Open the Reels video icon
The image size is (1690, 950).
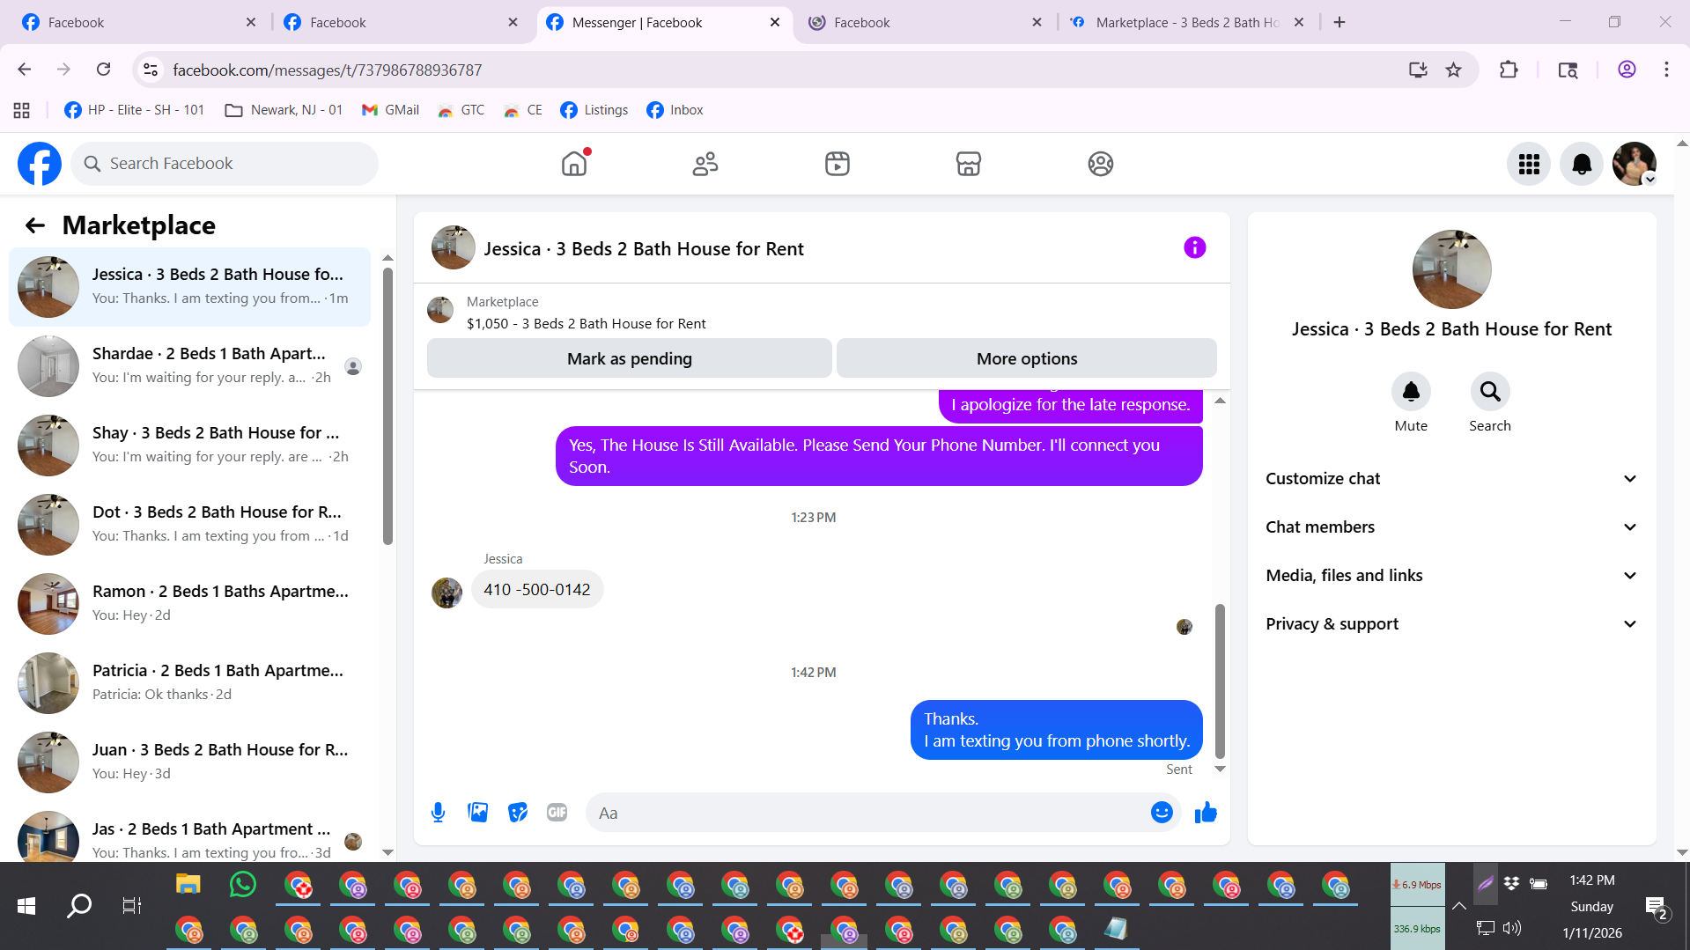(838, 164)
